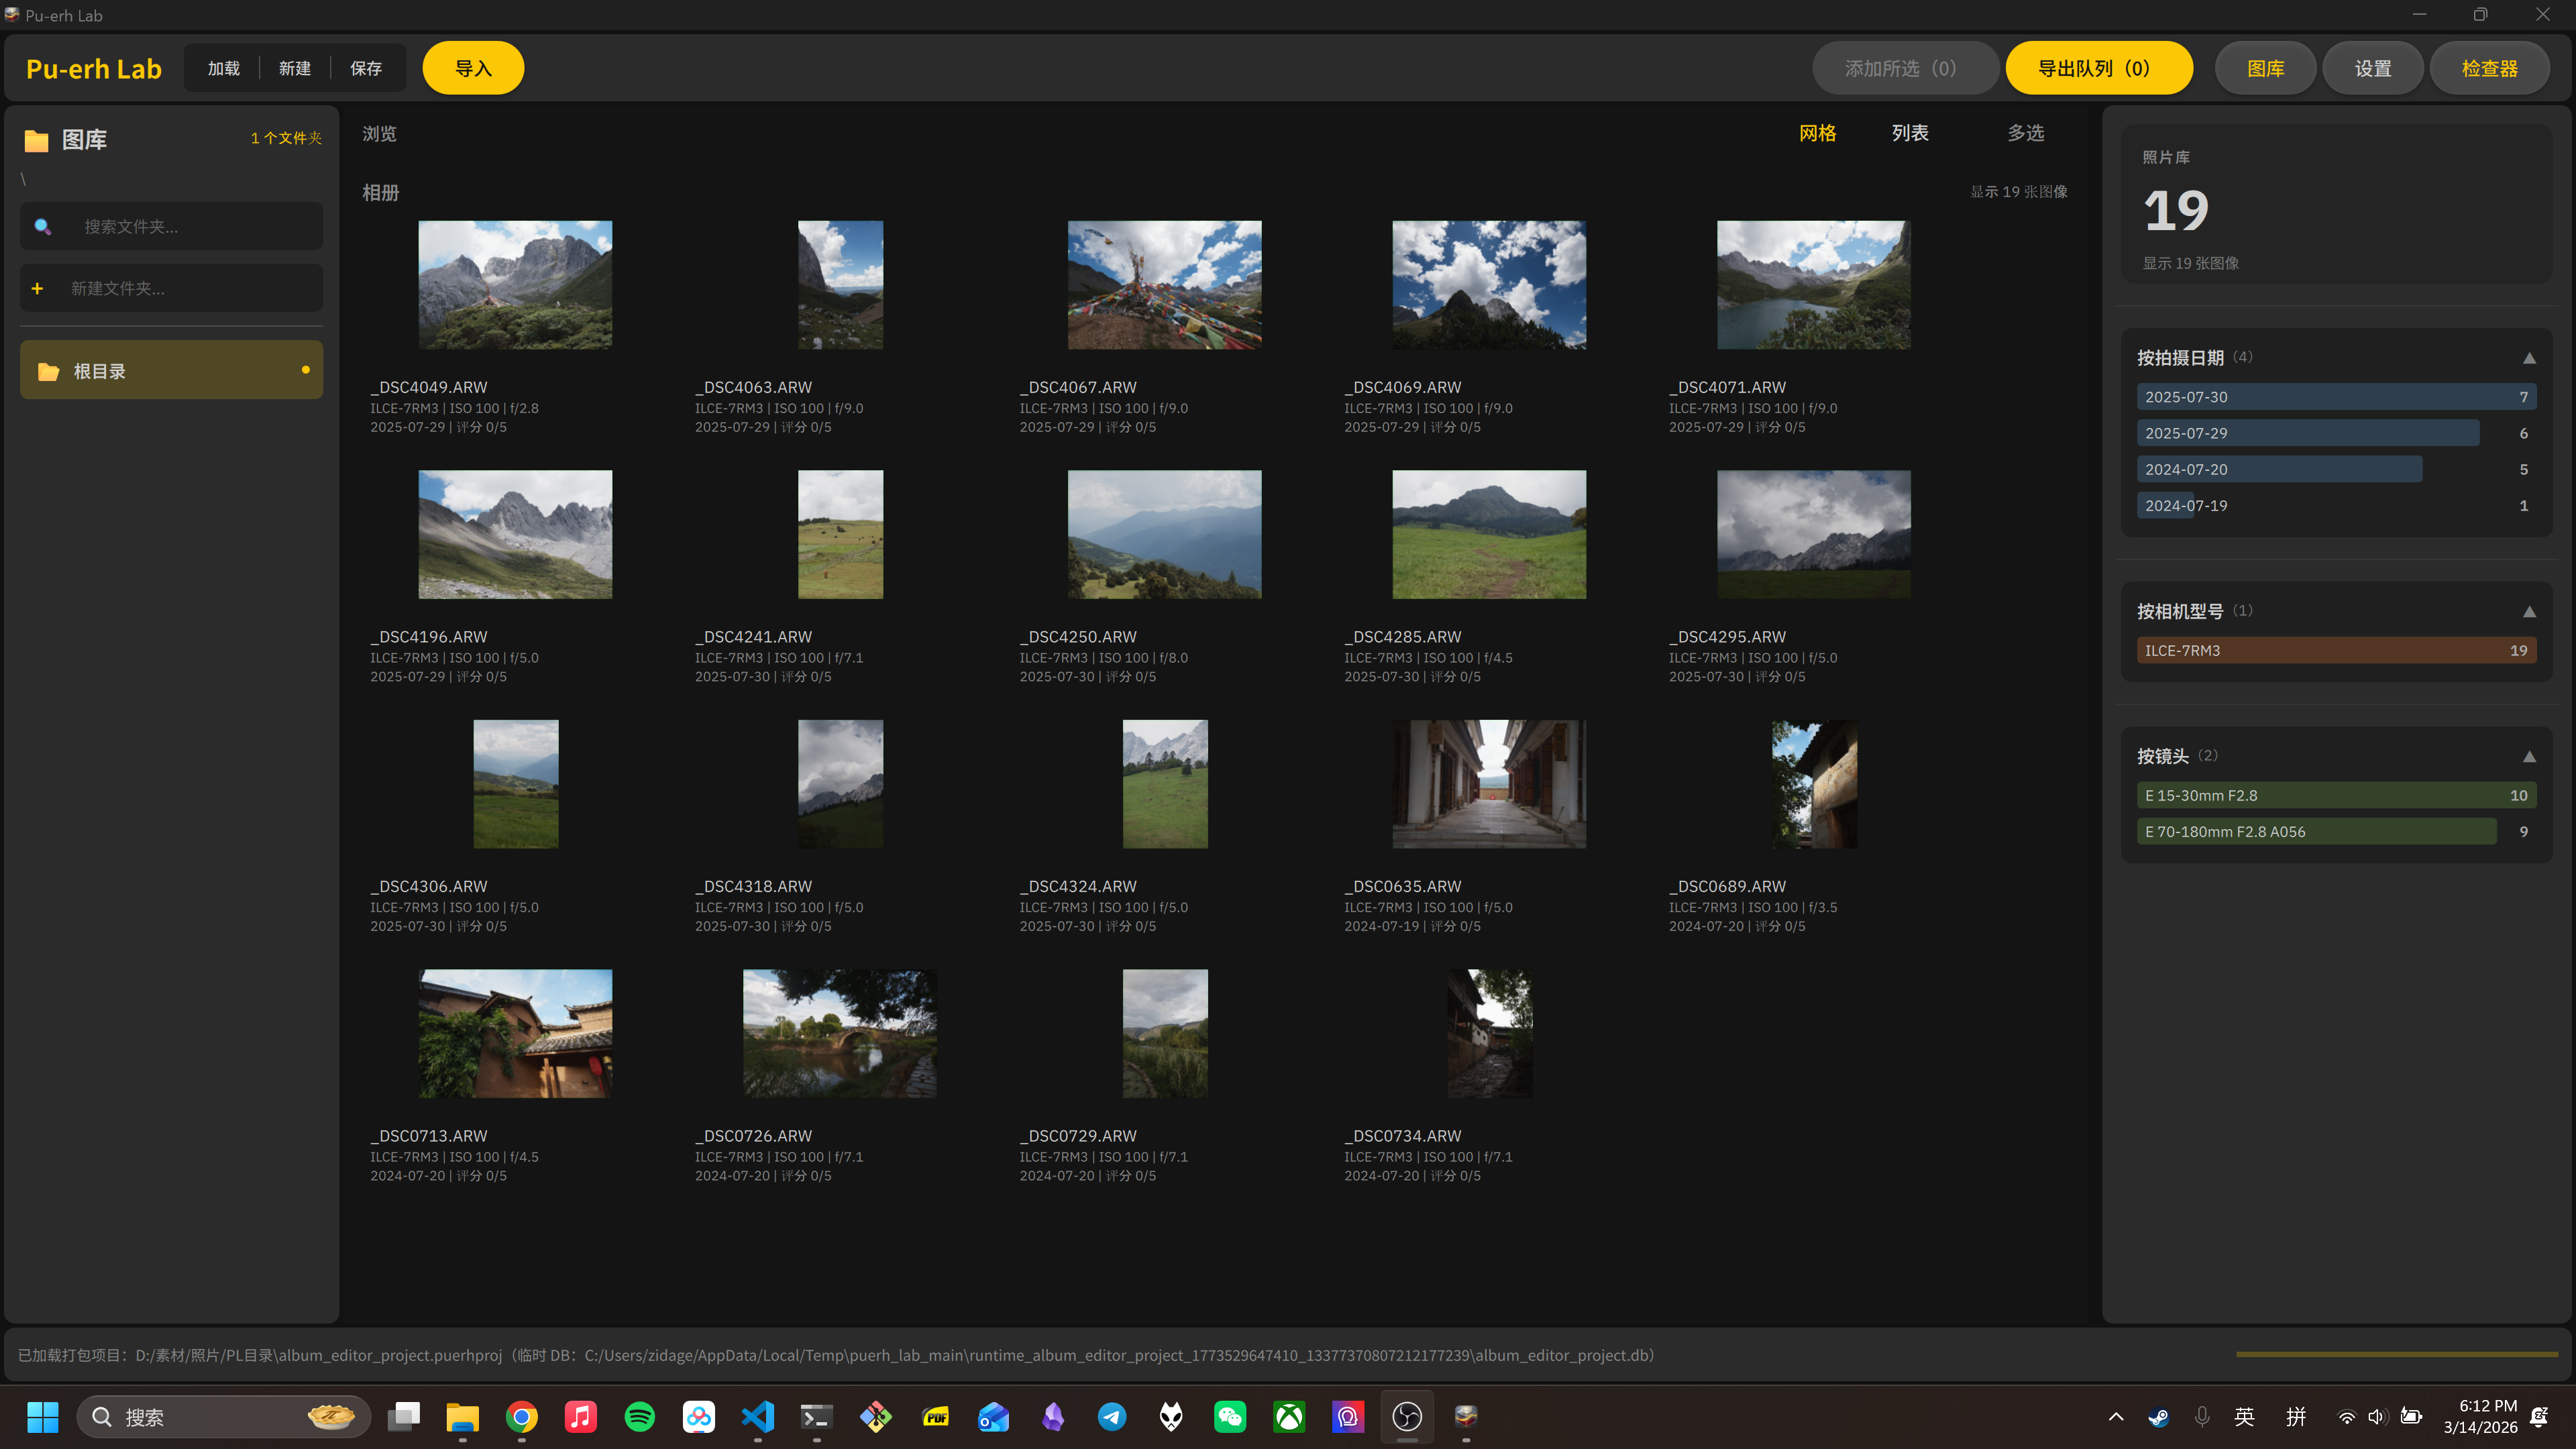Collapse the 按镜头 filter section
Viewport: 2576px width, 1449px height.
click(x=2528, y=757)
